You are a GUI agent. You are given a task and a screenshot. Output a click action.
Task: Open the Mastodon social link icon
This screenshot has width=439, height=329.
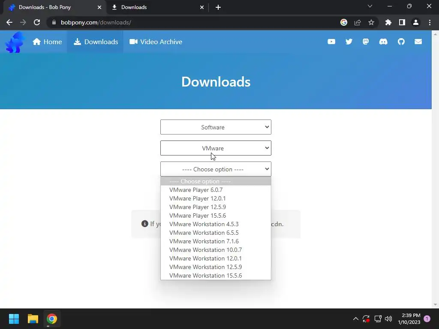(366, 42)
